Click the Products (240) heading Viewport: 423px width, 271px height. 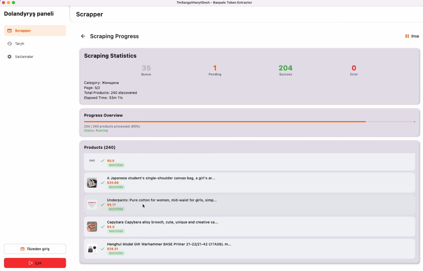pos(100,147)
